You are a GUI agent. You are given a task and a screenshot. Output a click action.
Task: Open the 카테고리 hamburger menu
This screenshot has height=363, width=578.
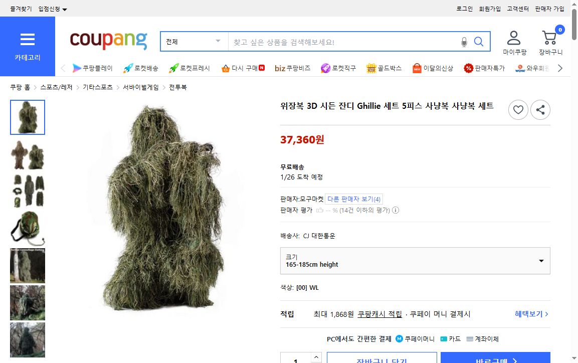(27, 39)
